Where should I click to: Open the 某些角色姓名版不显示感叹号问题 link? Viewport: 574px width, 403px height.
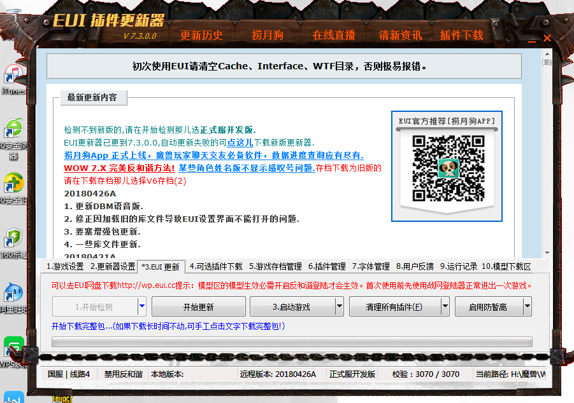tap(247, 168)
